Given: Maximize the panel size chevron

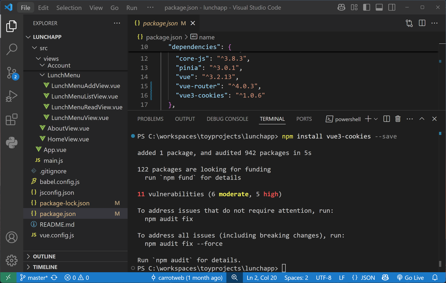Looking at the screenshot, I should (x=422, y=119).
